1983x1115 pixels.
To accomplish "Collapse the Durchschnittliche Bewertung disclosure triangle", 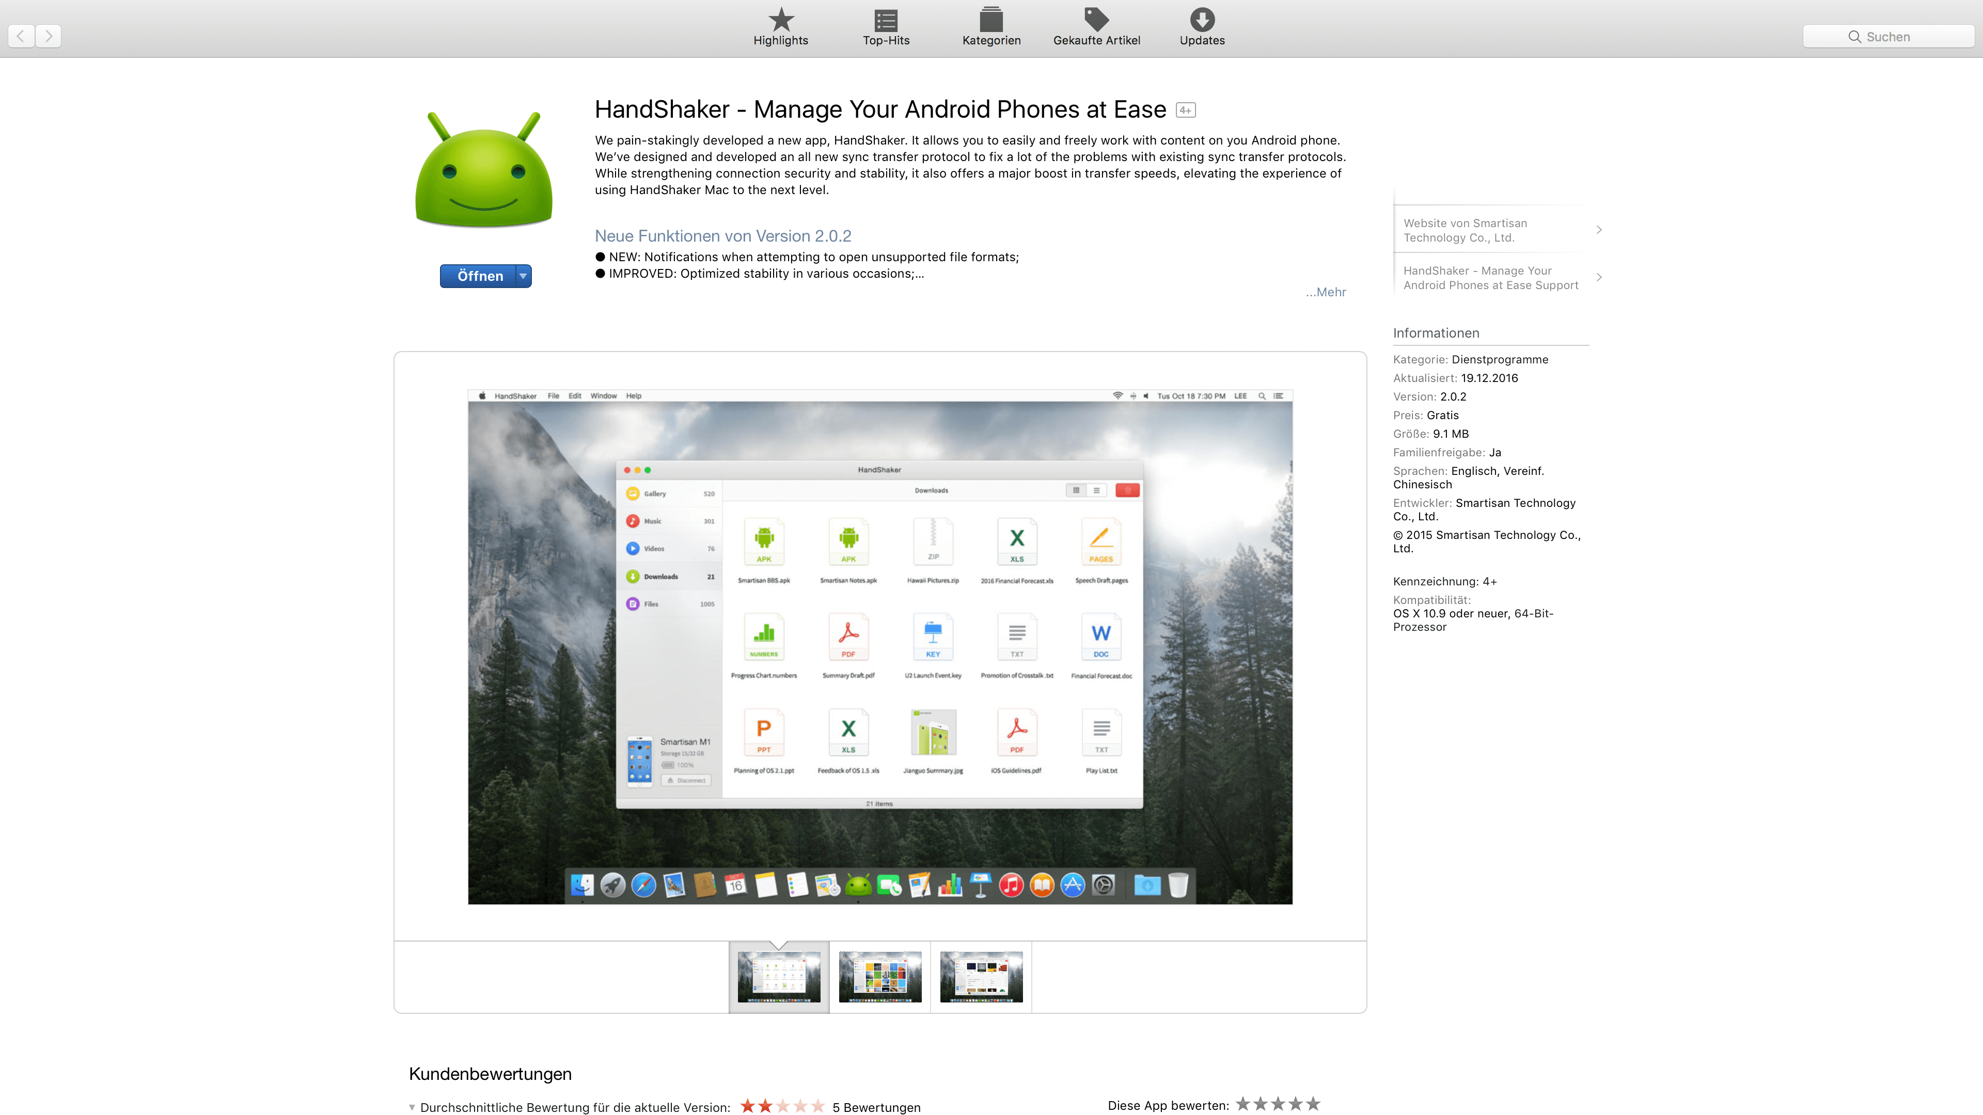I will pyautogui.click(x=412, y=1107).
